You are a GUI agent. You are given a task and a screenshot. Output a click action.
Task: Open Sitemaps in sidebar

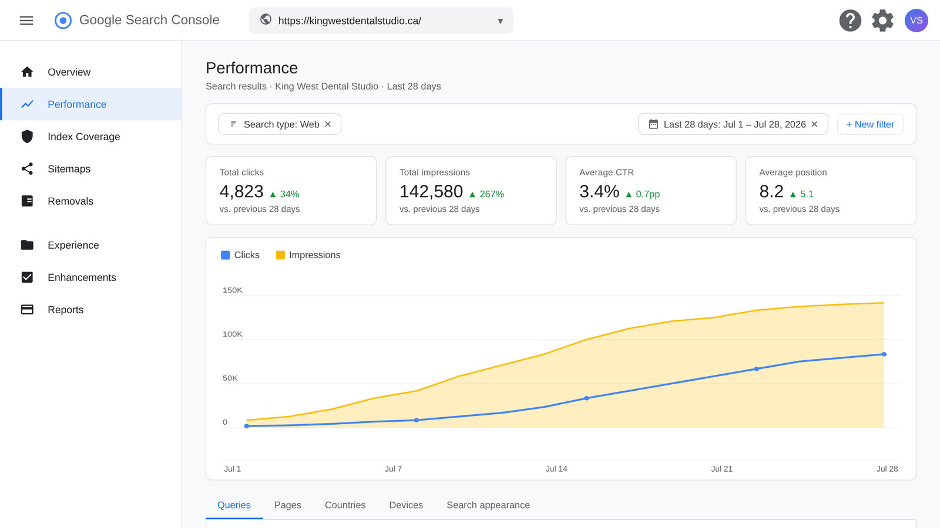click(x=90, y=169)
